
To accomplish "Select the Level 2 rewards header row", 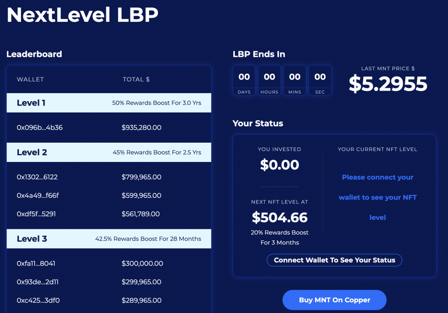I will (109, 152).
